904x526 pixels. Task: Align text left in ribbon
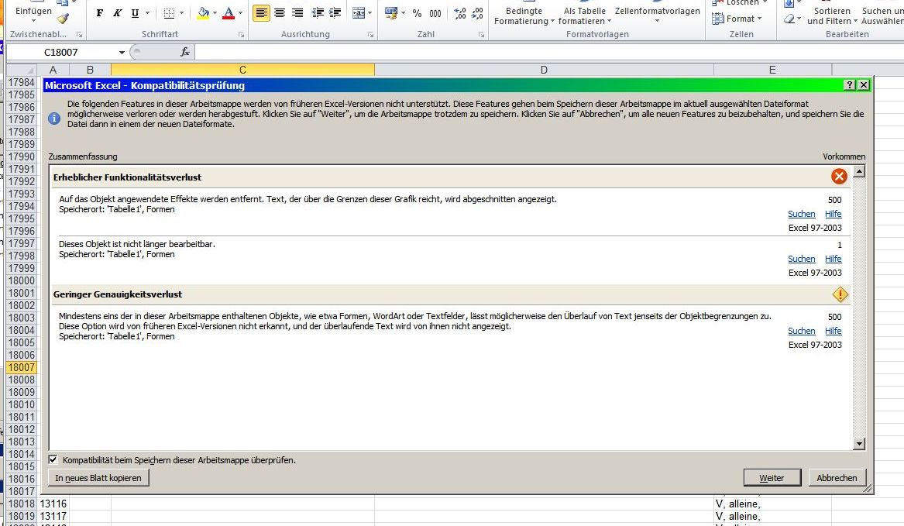[x=261, y=12]
